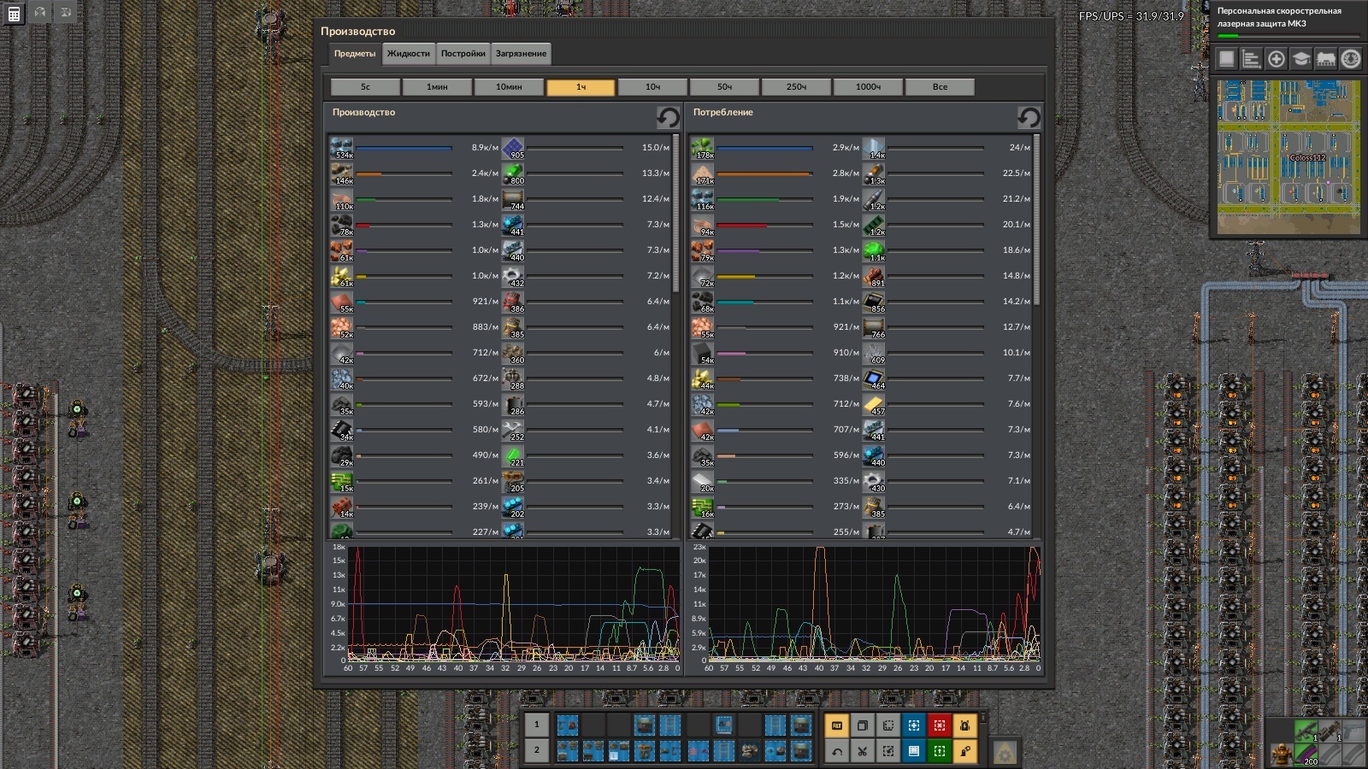Click the iron gear wheel 432 production icon

click(513, 276)
